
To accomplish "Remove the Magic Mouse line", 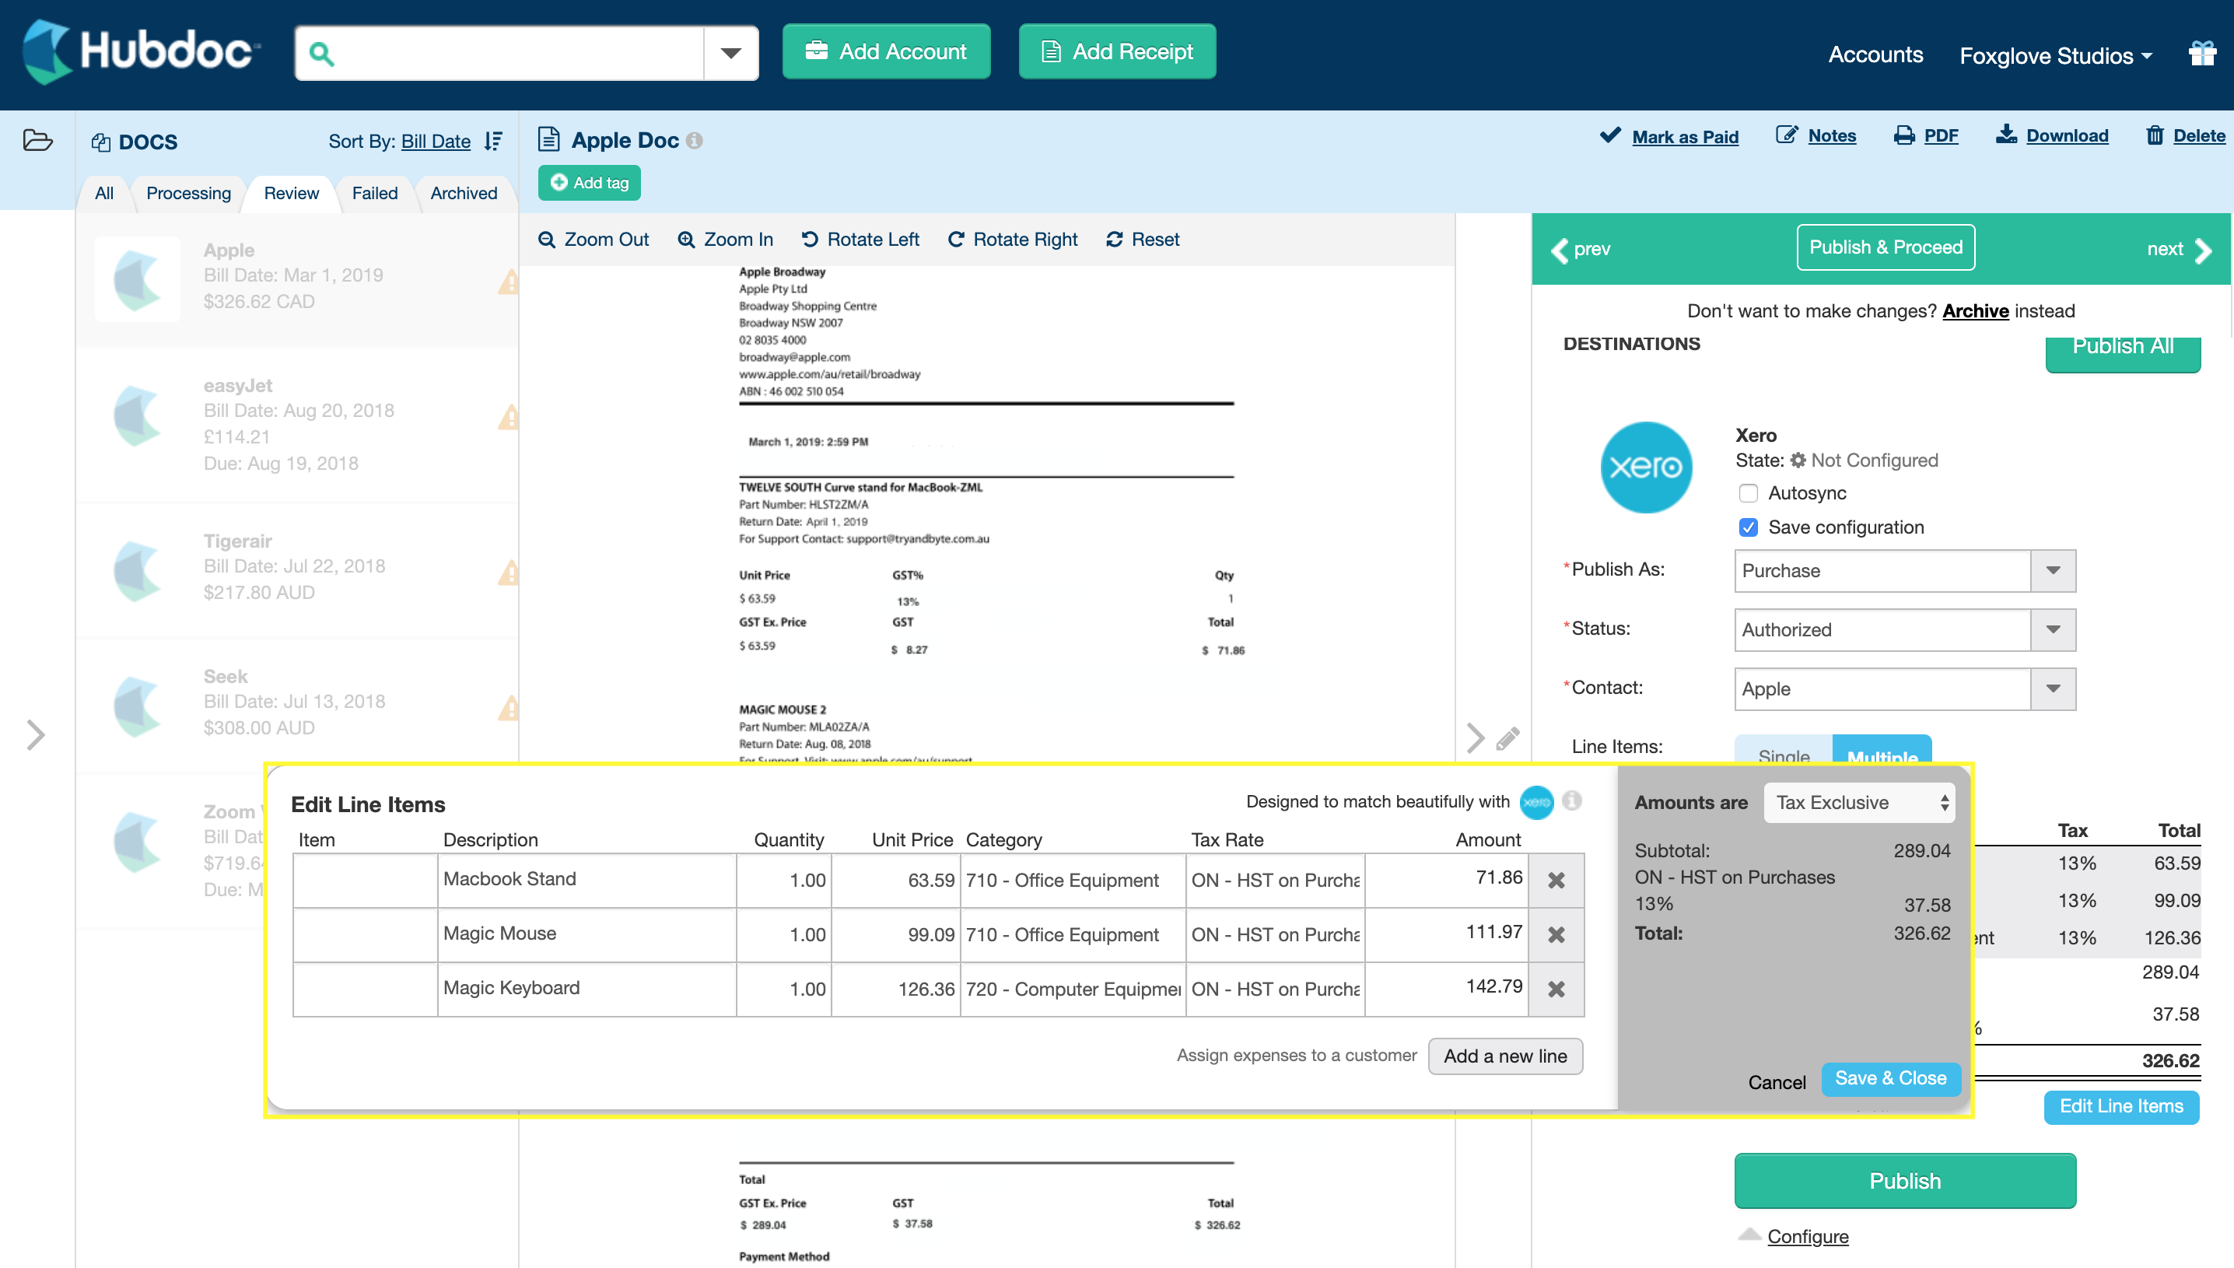I will point(1556,934).
